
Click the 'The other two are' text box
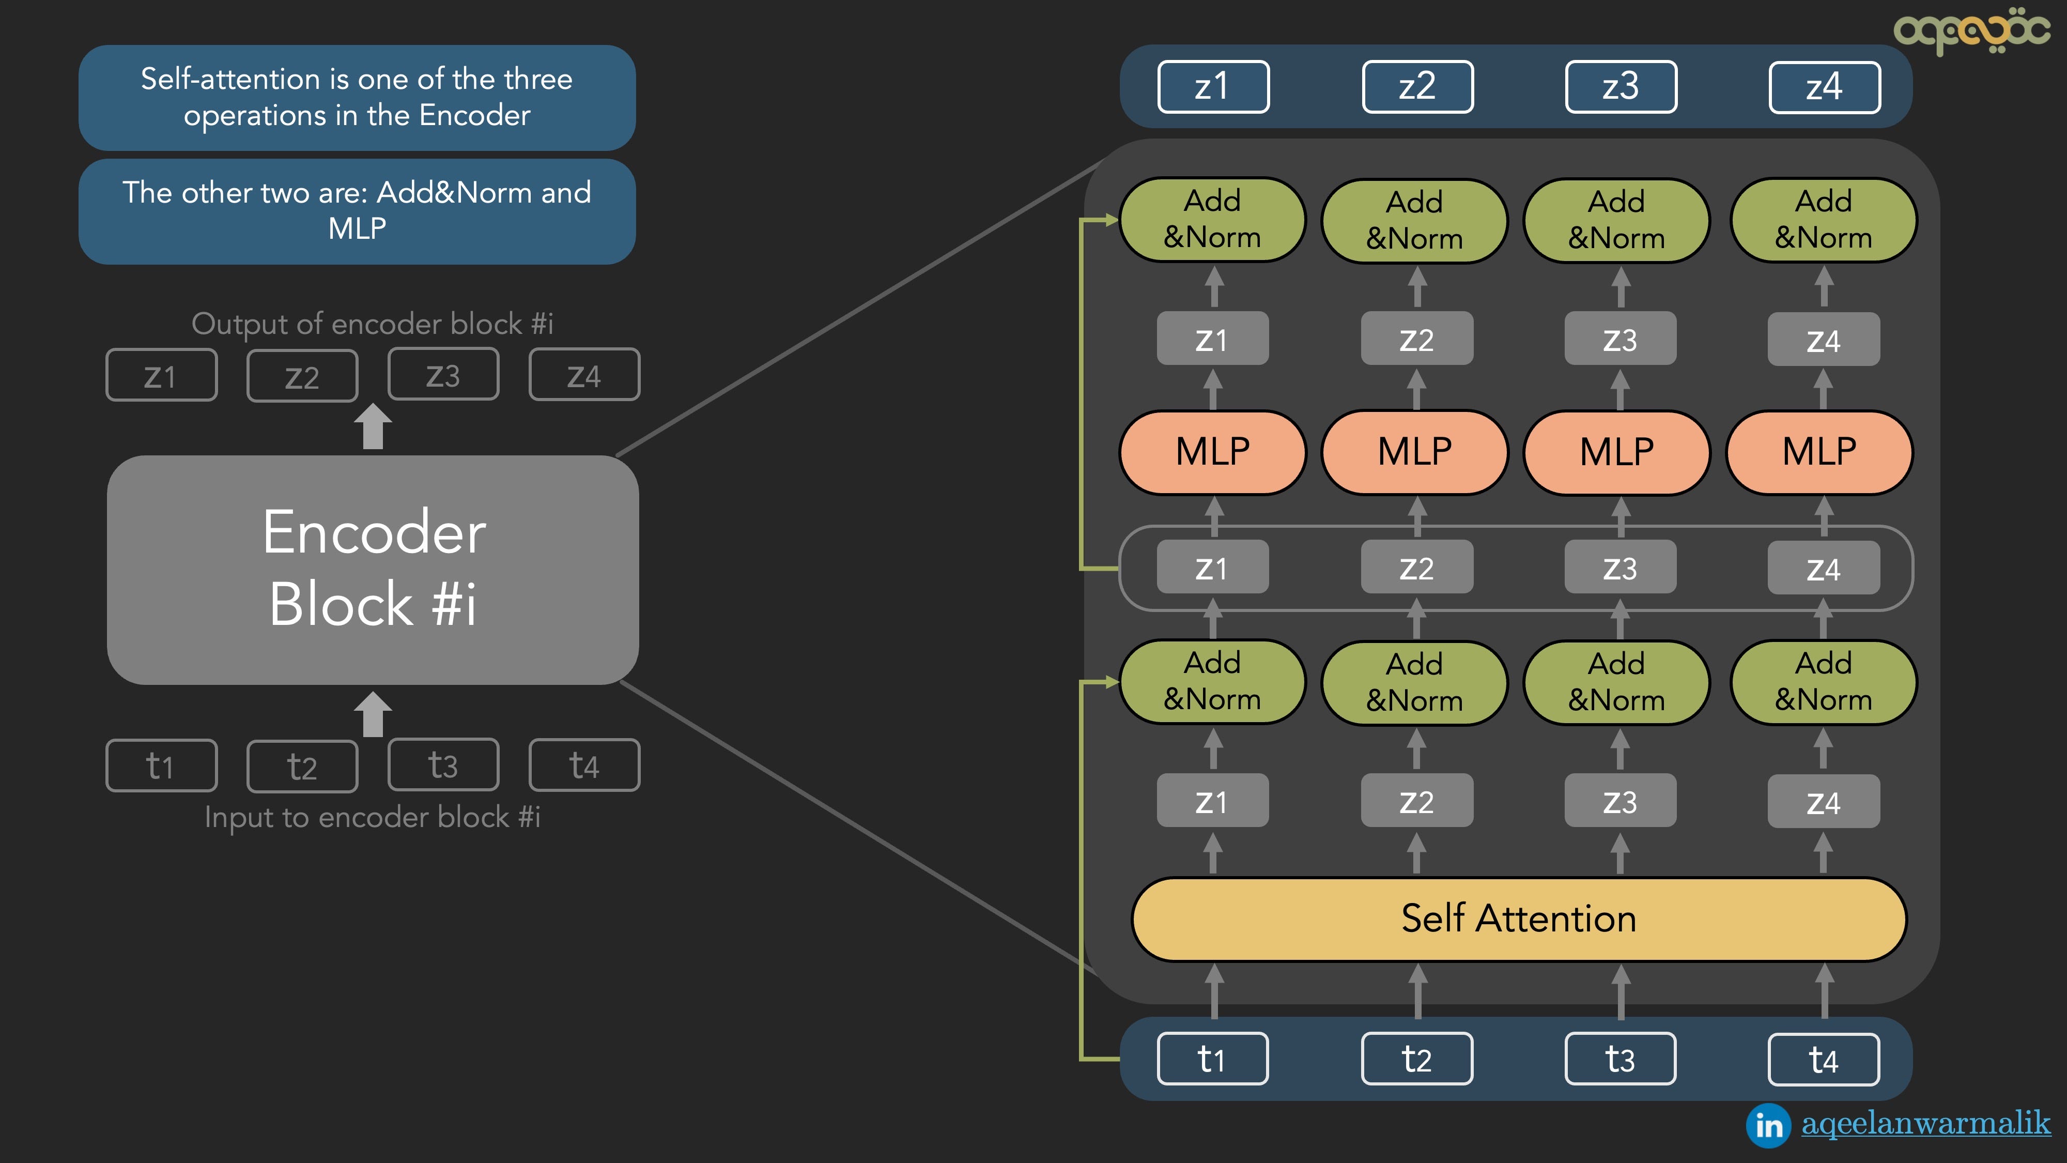tap(356, 210)
